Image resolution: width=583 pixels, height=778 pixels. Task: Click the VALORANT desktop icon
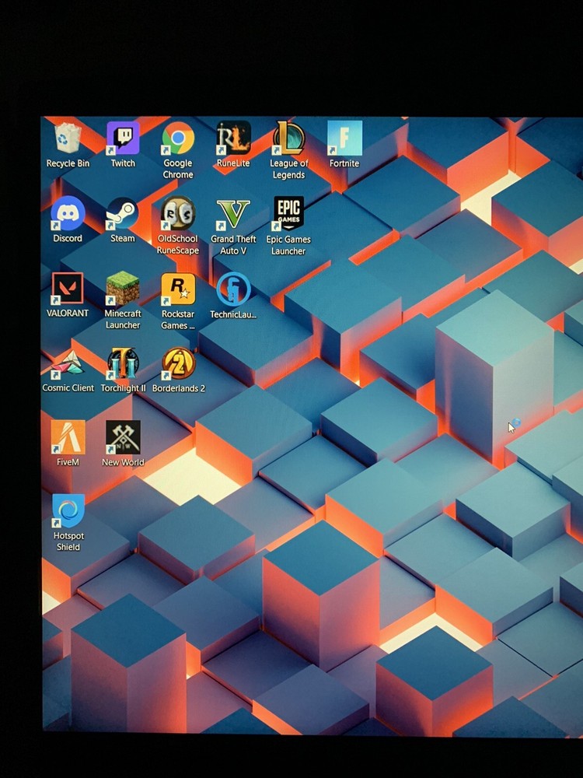point(68,289)
